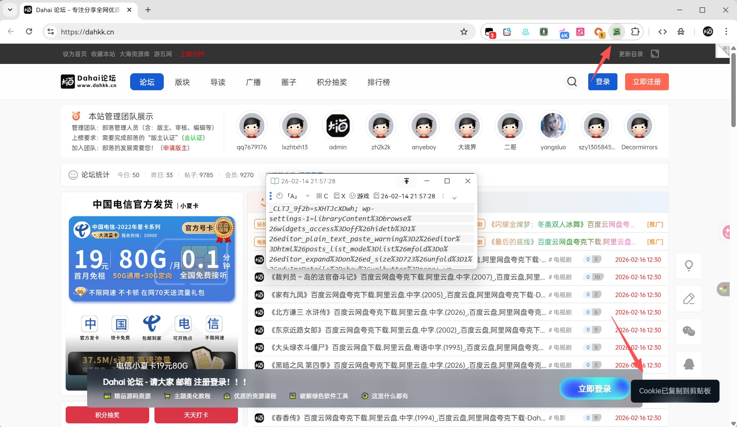Open the 「A」 font dropdown in note
Viewport: 737px width, 427px height.
click(298, 196)
